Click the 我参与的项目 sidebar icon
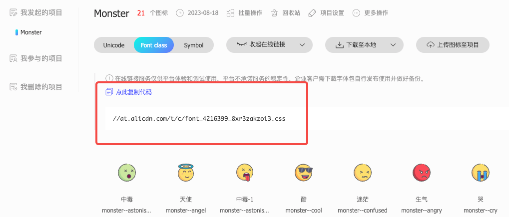The image size is (509, 217). coord(13,58)
